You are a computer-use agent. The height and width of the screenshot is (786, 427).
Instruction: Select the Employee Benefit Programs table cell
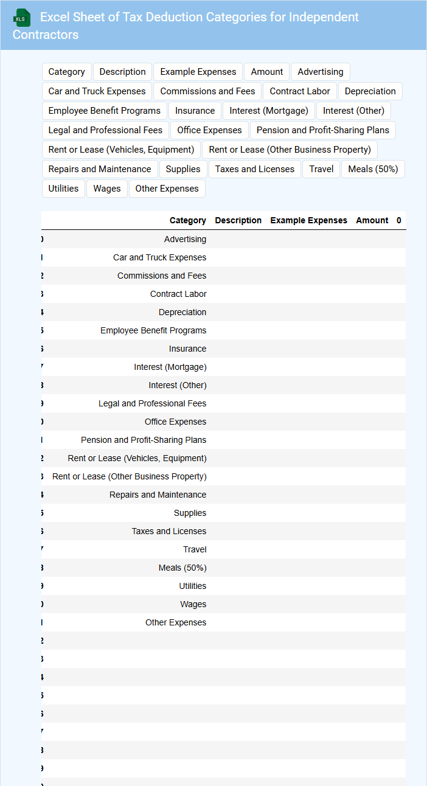pos(153,330)
